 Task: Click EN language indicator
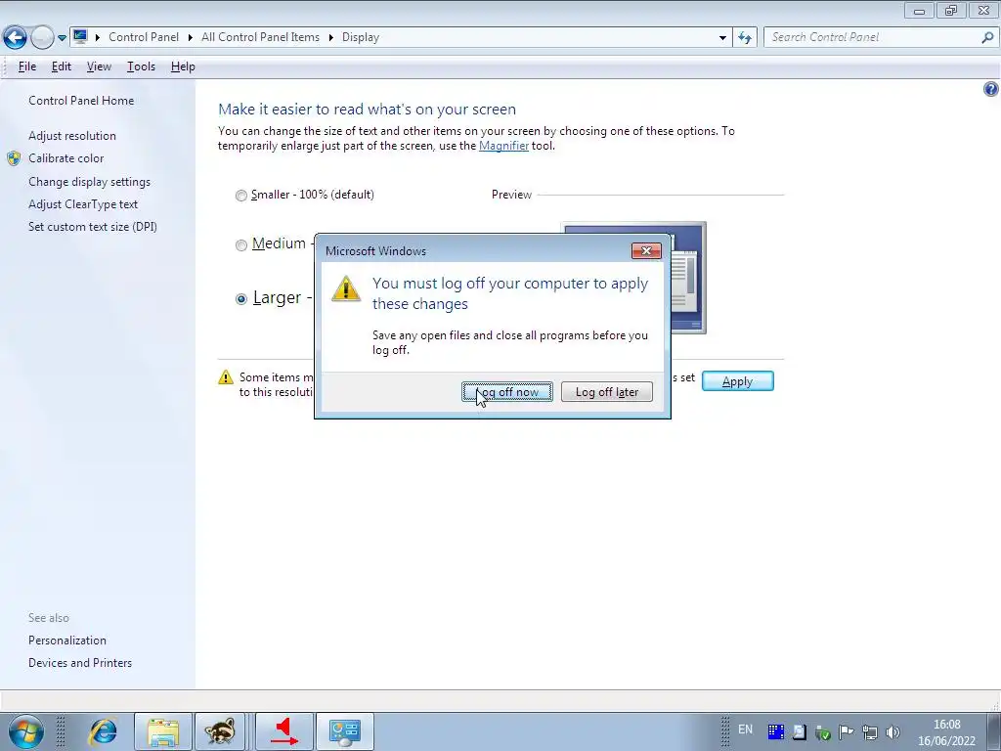(745, 729)
